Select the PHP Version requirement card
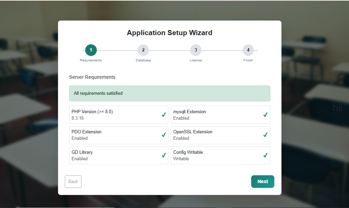The image size is (349, 208). pos(119,115)
